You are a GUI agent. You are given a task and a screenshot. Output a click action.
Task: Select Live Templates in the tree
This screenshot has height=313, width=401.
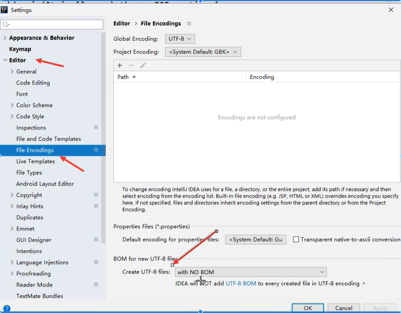[x=35, y=161]
